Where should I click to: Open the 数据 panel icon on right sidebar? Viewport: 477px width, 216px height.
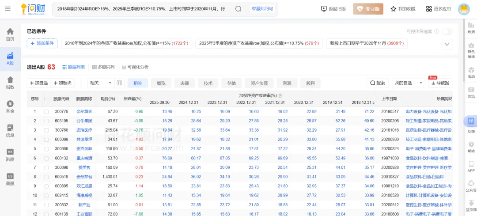471,28
